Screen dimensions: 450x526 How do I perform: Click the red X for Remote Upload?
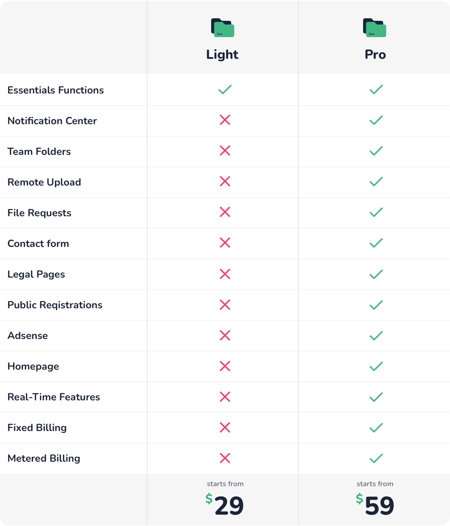click(225, 181)
